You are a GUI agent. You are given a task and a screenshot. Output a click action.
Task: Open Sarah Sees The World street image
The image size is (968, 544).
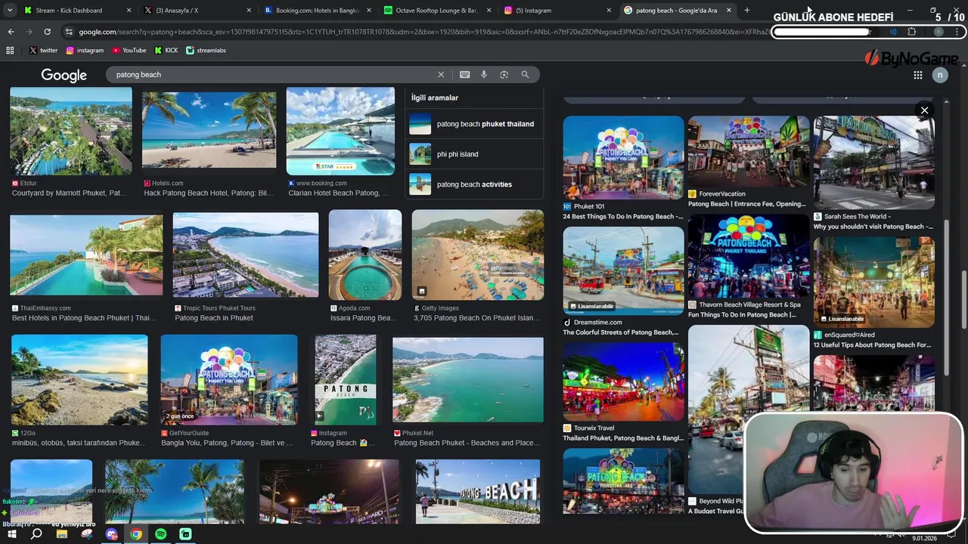[874, 162]
